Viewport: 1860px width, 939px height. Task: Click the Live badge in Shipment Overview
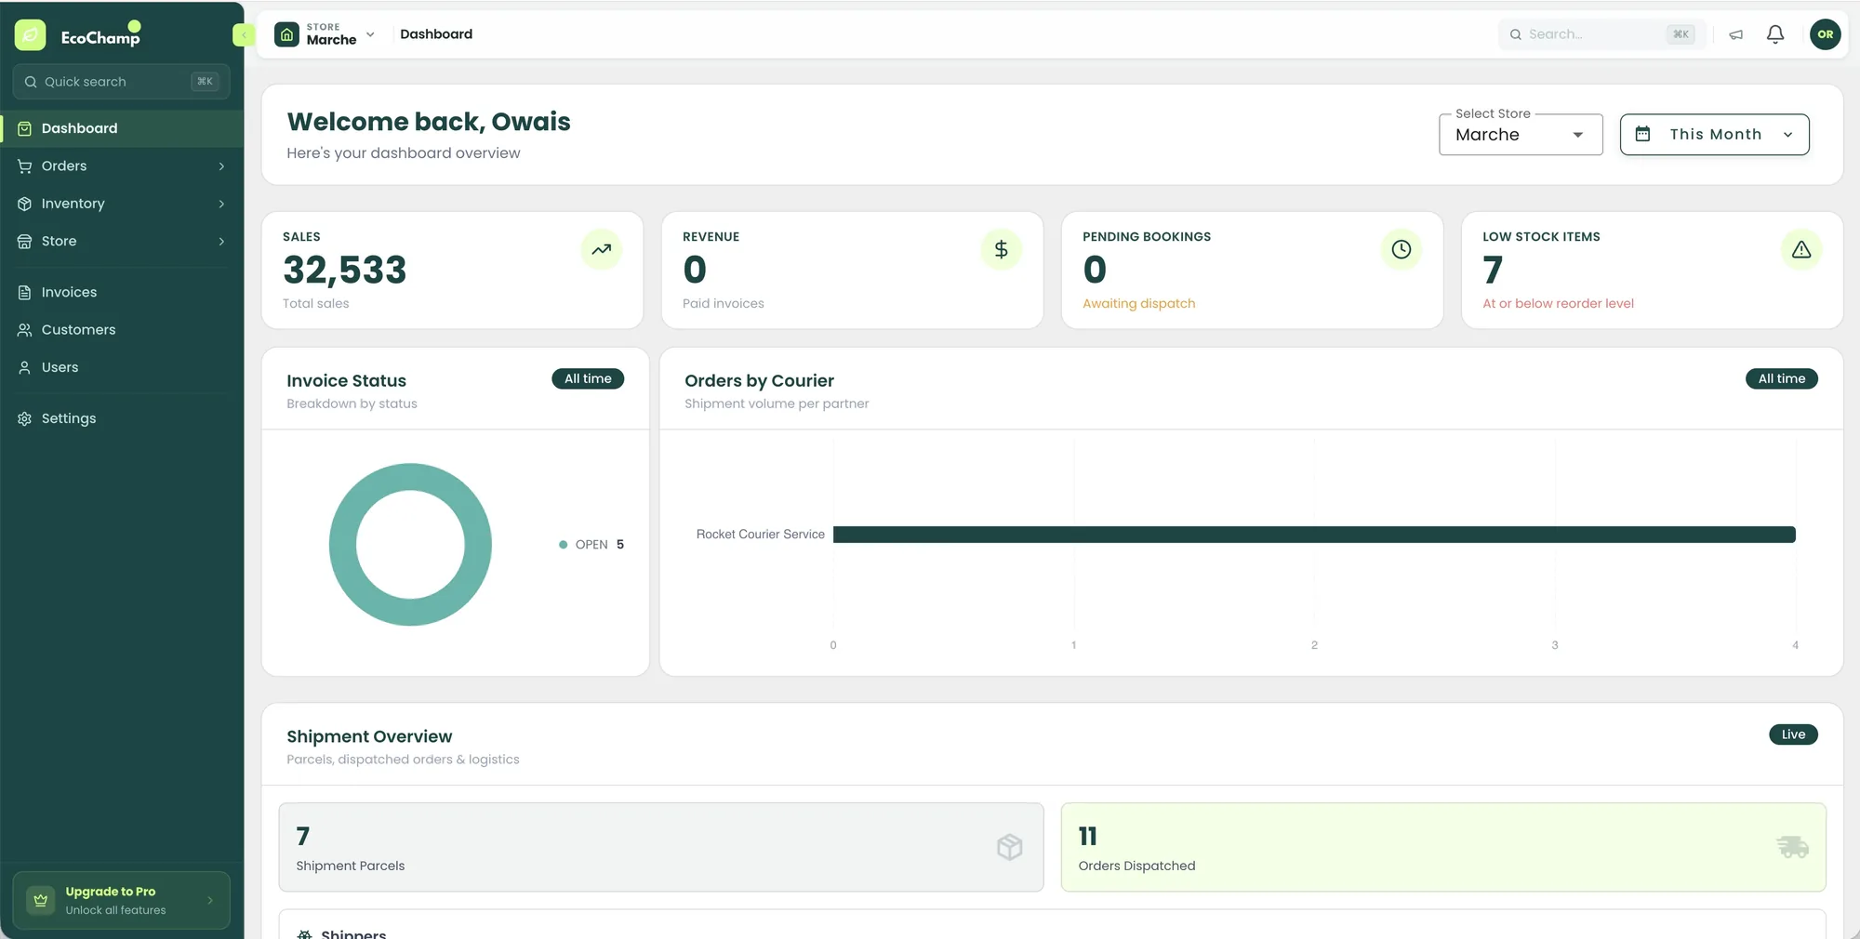click(1793, 734)
